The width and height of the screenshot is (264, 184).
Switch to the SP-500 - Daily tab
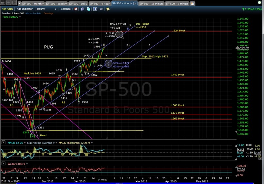78,4
